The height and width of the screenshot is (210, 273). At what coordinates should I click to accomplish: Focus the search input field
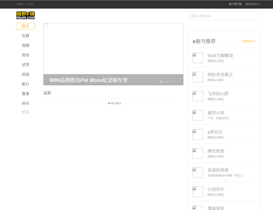click(x=224, y=16)
